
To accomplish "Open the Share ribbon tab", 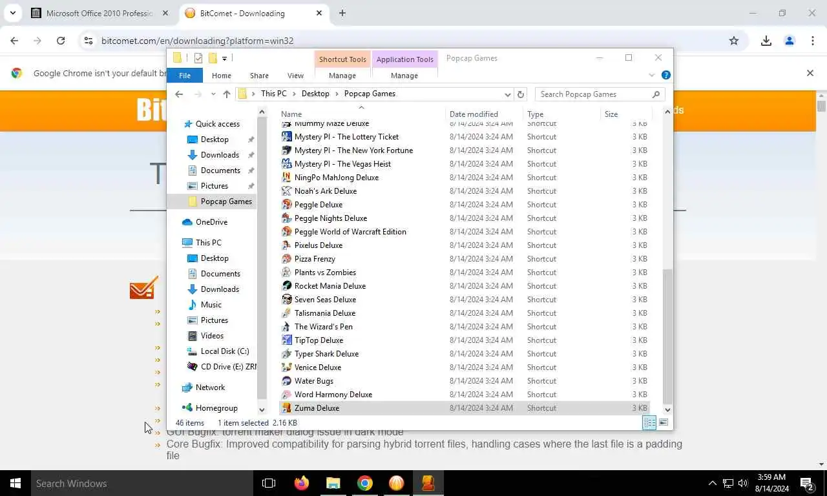I will click(259, 76).
